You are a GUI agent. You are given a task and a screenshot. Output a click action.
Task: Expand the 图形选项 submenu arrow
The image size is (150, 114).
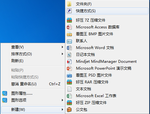click(x=62, y=100)
